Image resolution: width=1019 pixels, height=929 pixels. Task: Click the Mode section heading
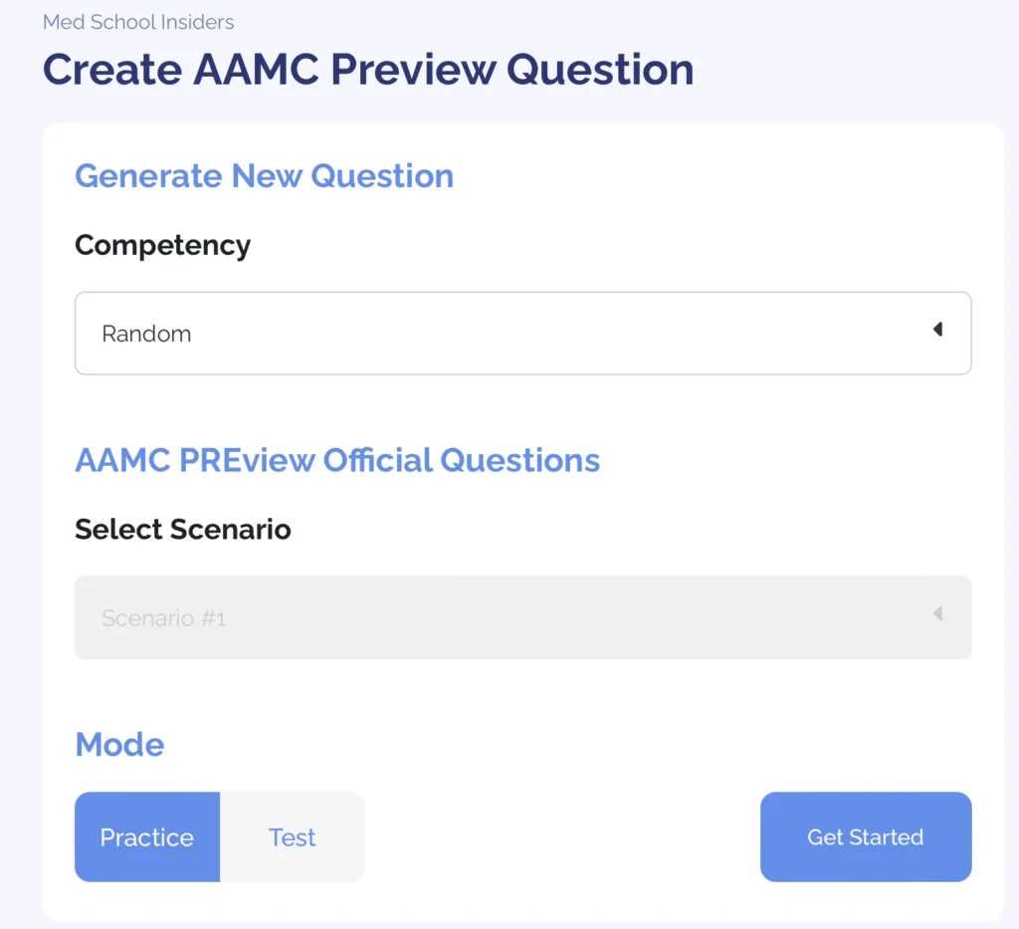point(119,745)
